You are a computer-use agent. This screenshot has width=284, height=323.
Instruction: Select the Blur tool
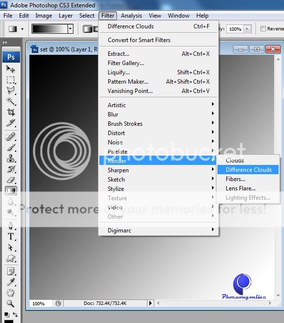pos(10,202)
